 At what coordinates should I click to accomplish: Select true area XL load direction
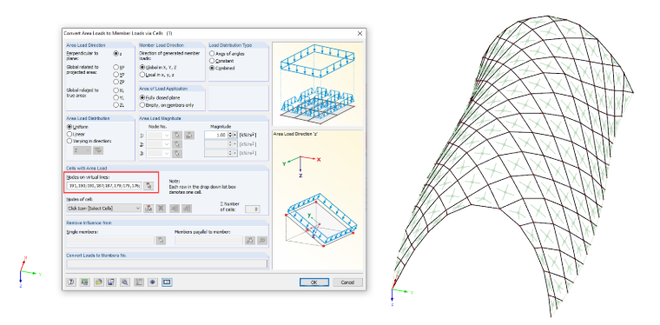point(116,90)
